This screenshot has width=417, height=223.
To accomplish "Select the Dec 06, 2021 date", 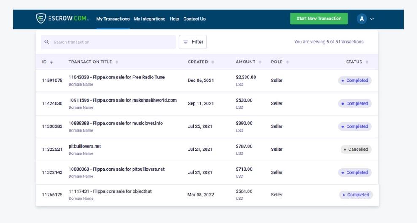I will tap(201, 81).
